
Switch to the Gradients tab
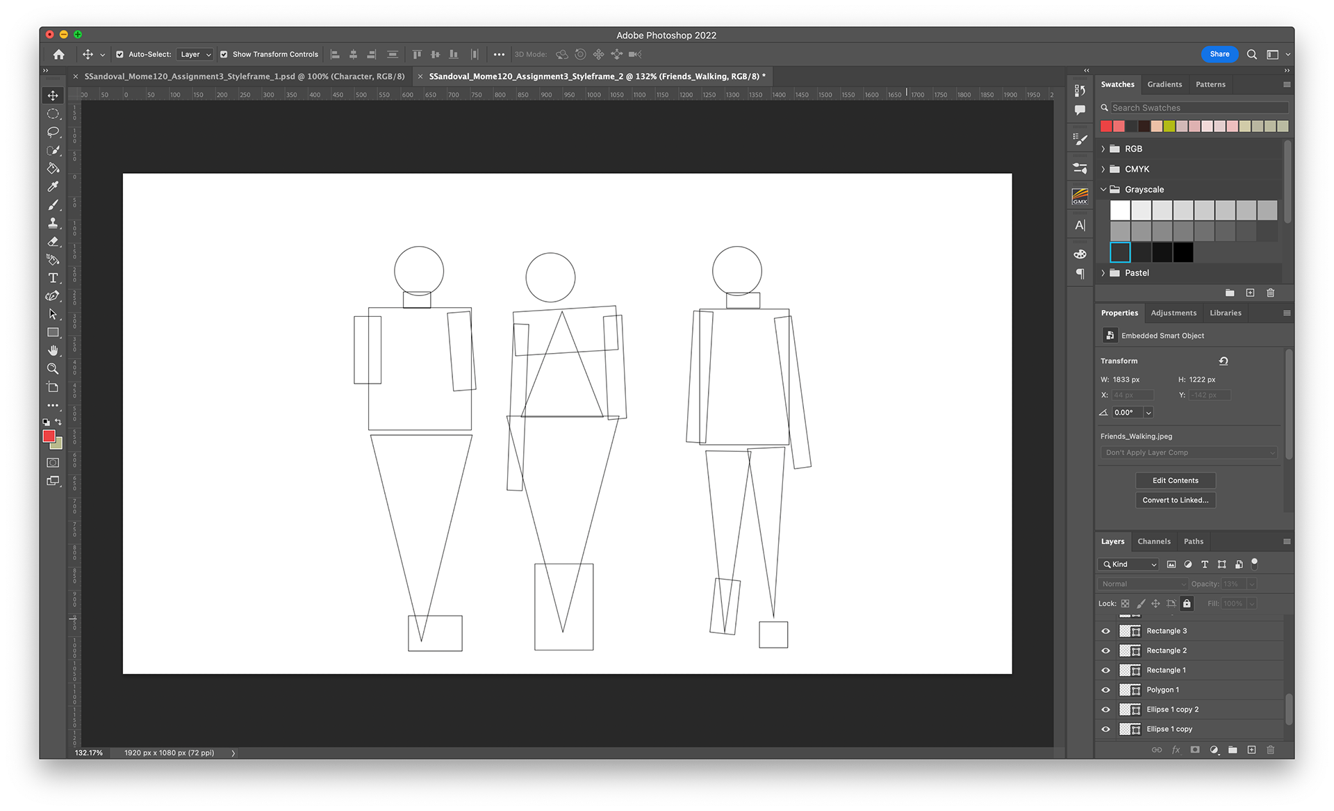pos(1164,84)
